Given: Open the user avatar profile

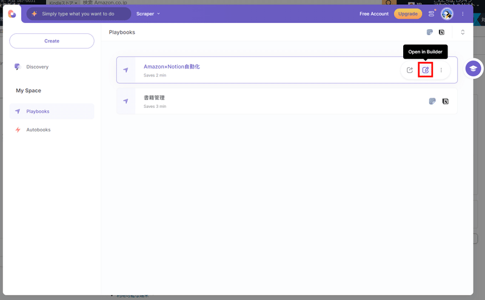Looking at the screenshot, I should click(447, 14).
